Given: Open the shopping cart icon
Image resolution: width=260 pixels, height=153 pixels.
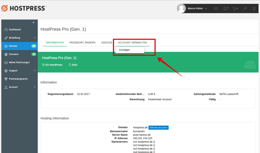Looking at the screenshot, I should pos(234,8).
